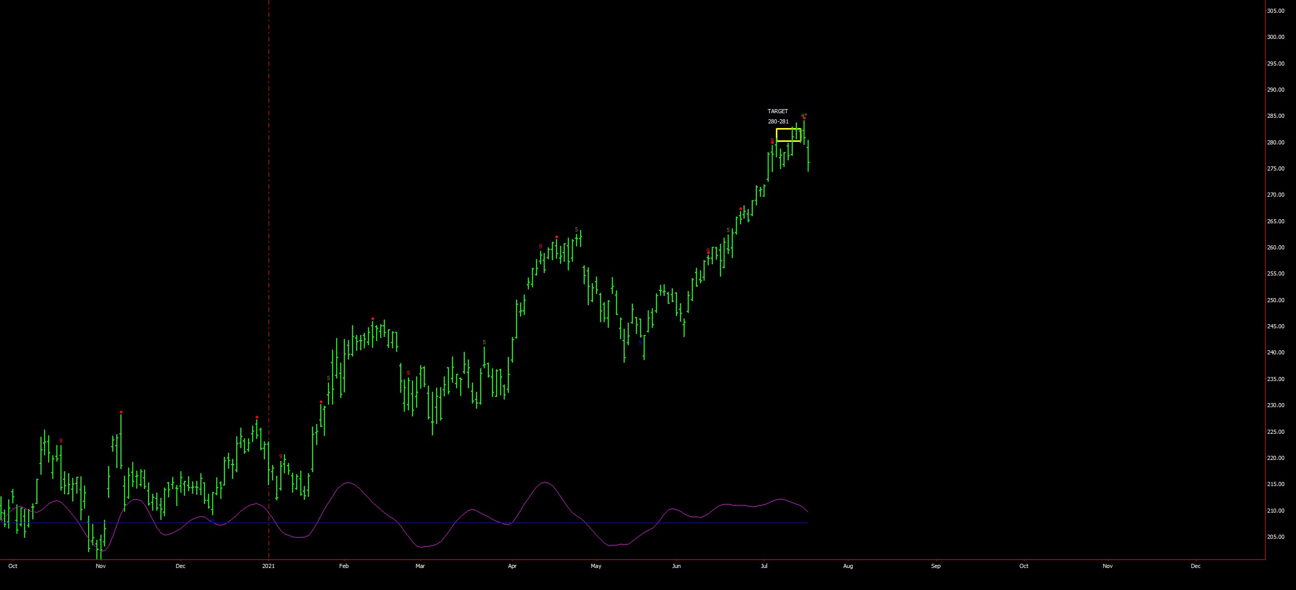Select the "280-281" target range label
The height and width of the screenshot is (590, 1296).
point(778,121)
